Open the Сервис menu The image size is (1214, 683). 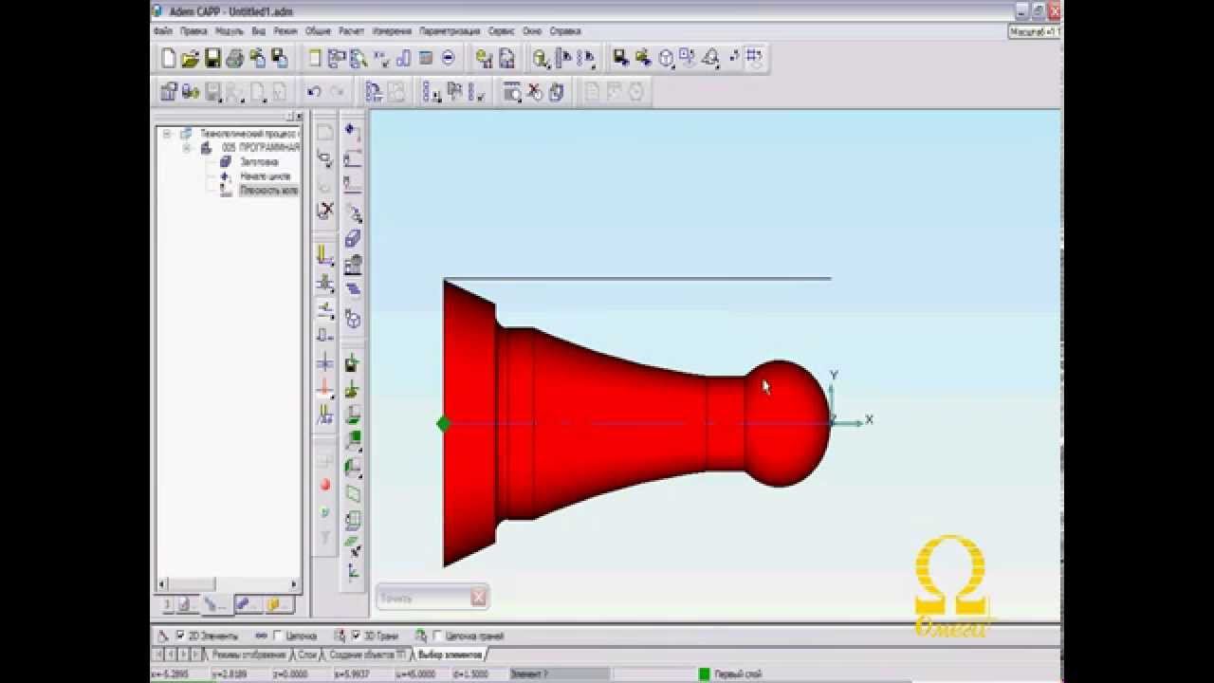pos(501,31)
